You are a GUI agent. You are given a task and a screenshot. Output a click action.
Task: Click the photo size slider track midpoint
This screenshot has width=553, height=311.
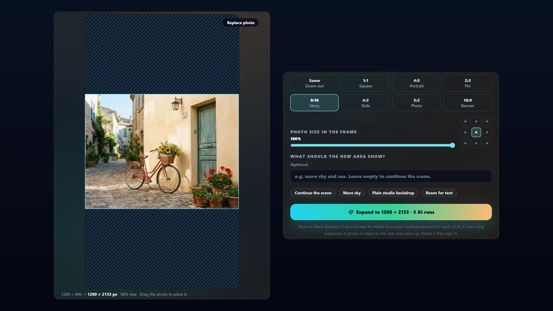(373, 145)
